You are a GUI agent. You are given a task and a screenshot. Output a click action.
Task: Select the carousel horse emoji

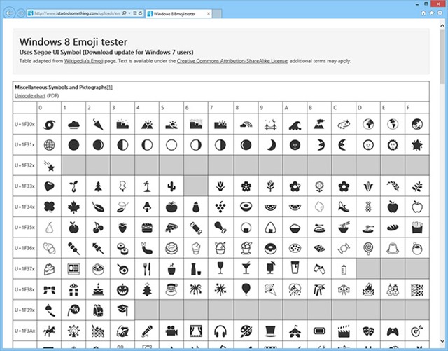pos(49,331)
